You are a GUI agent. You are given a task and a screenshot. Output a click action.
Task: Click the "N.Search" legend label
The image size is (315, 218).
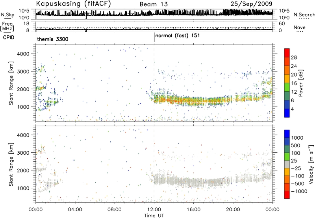click(x=304, y=15)
